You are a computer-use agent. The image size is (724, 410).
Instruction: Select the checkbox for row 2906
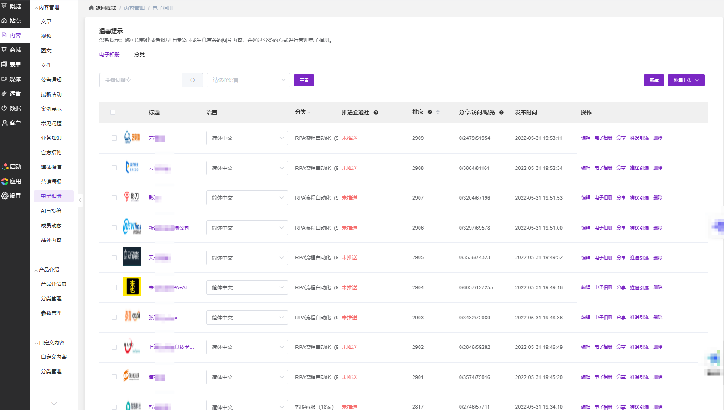tap(114, 228)
